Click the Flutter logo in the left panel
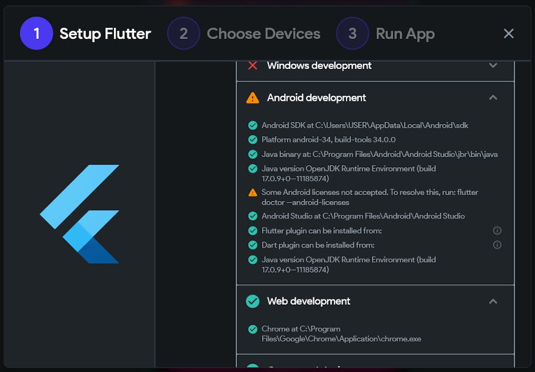 (80, 214)
